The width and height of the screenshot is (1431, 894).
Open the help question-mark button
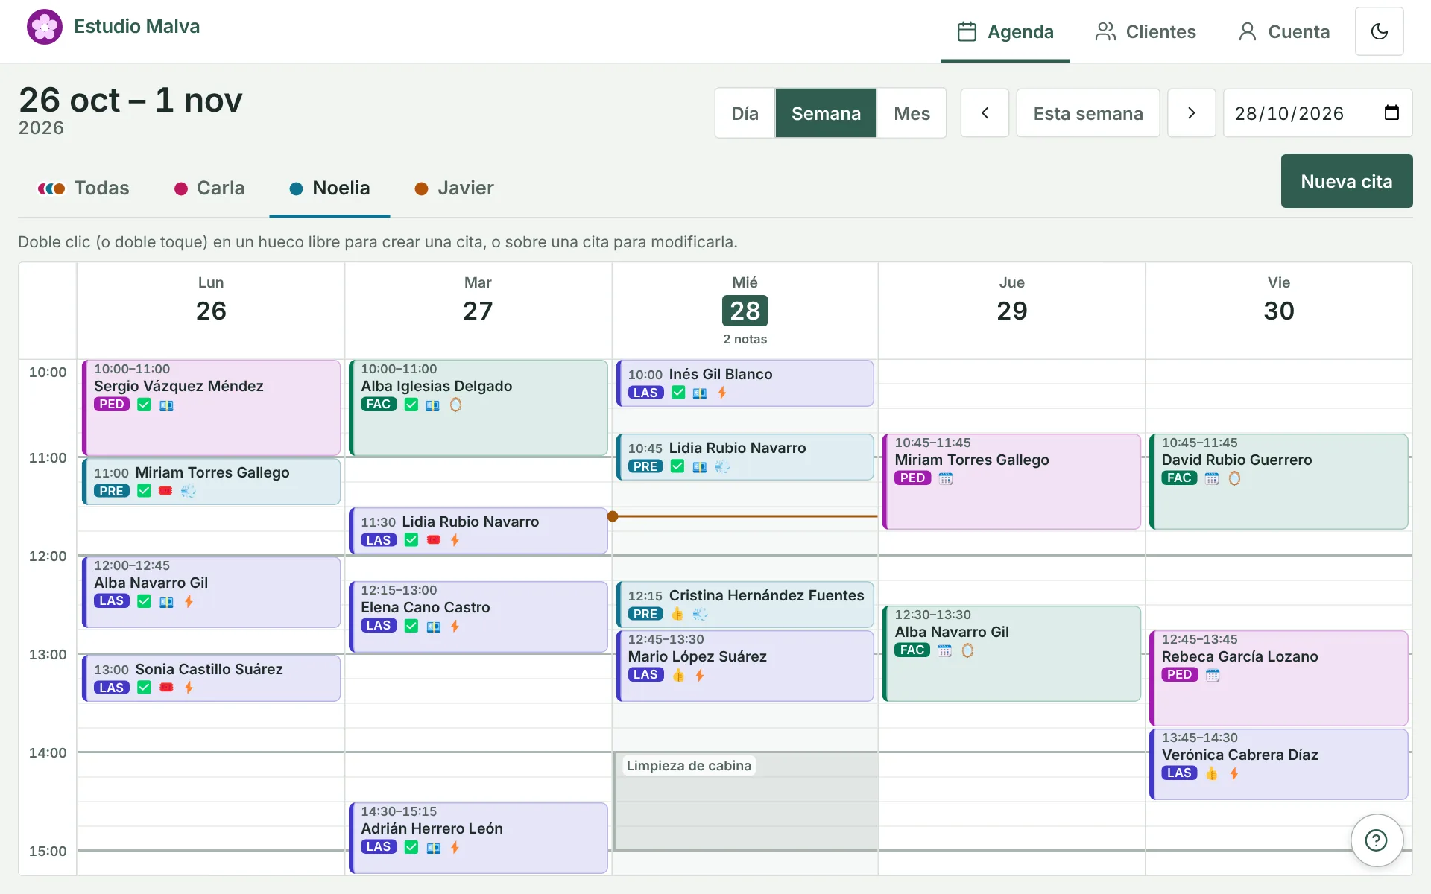1376,840
